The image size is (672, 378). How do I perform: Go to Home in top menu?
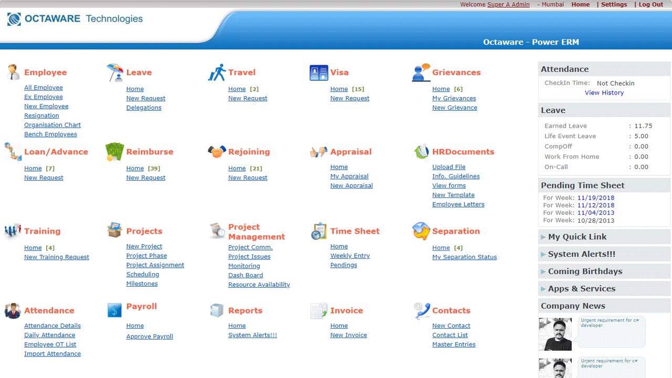[x=580, y=4]
